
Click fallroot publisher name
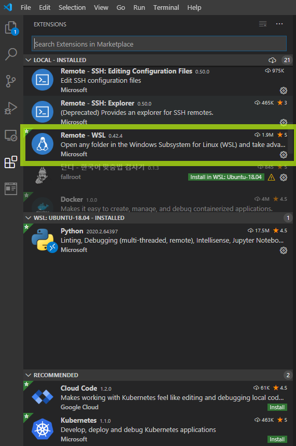[x=71, y=177]
